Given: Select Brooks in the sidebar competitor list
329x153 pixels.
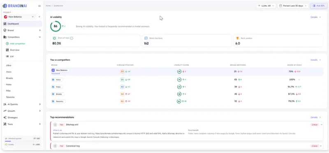Looking at the screenshot, I should 9,78.
